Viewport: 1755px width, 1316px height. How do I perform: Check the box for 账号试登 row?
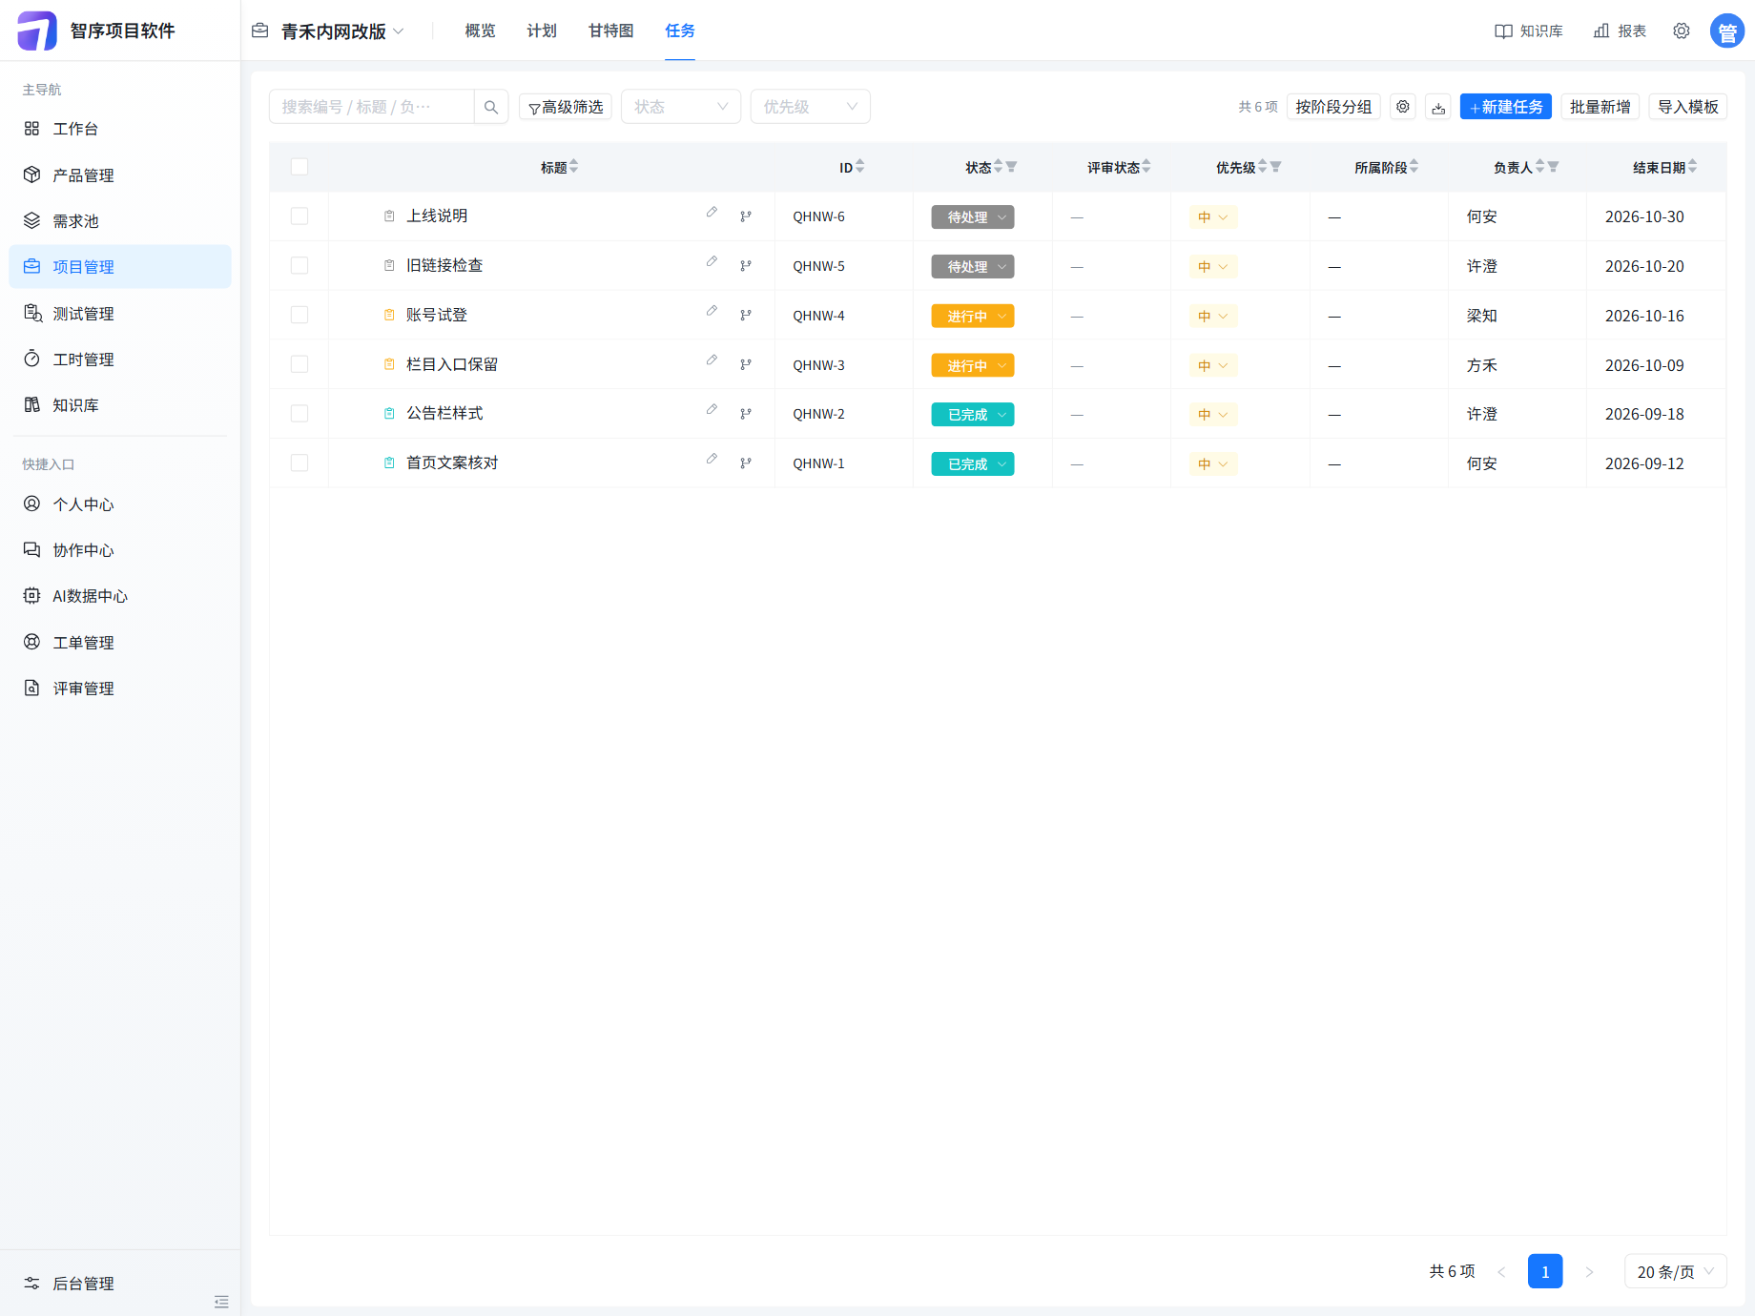(299, 316)
